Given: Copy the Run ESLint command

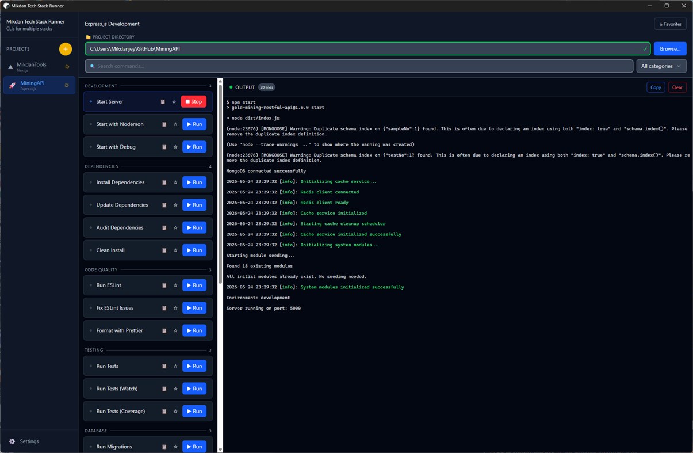Looking at the screenshot, I should click(x=164, y=285).
